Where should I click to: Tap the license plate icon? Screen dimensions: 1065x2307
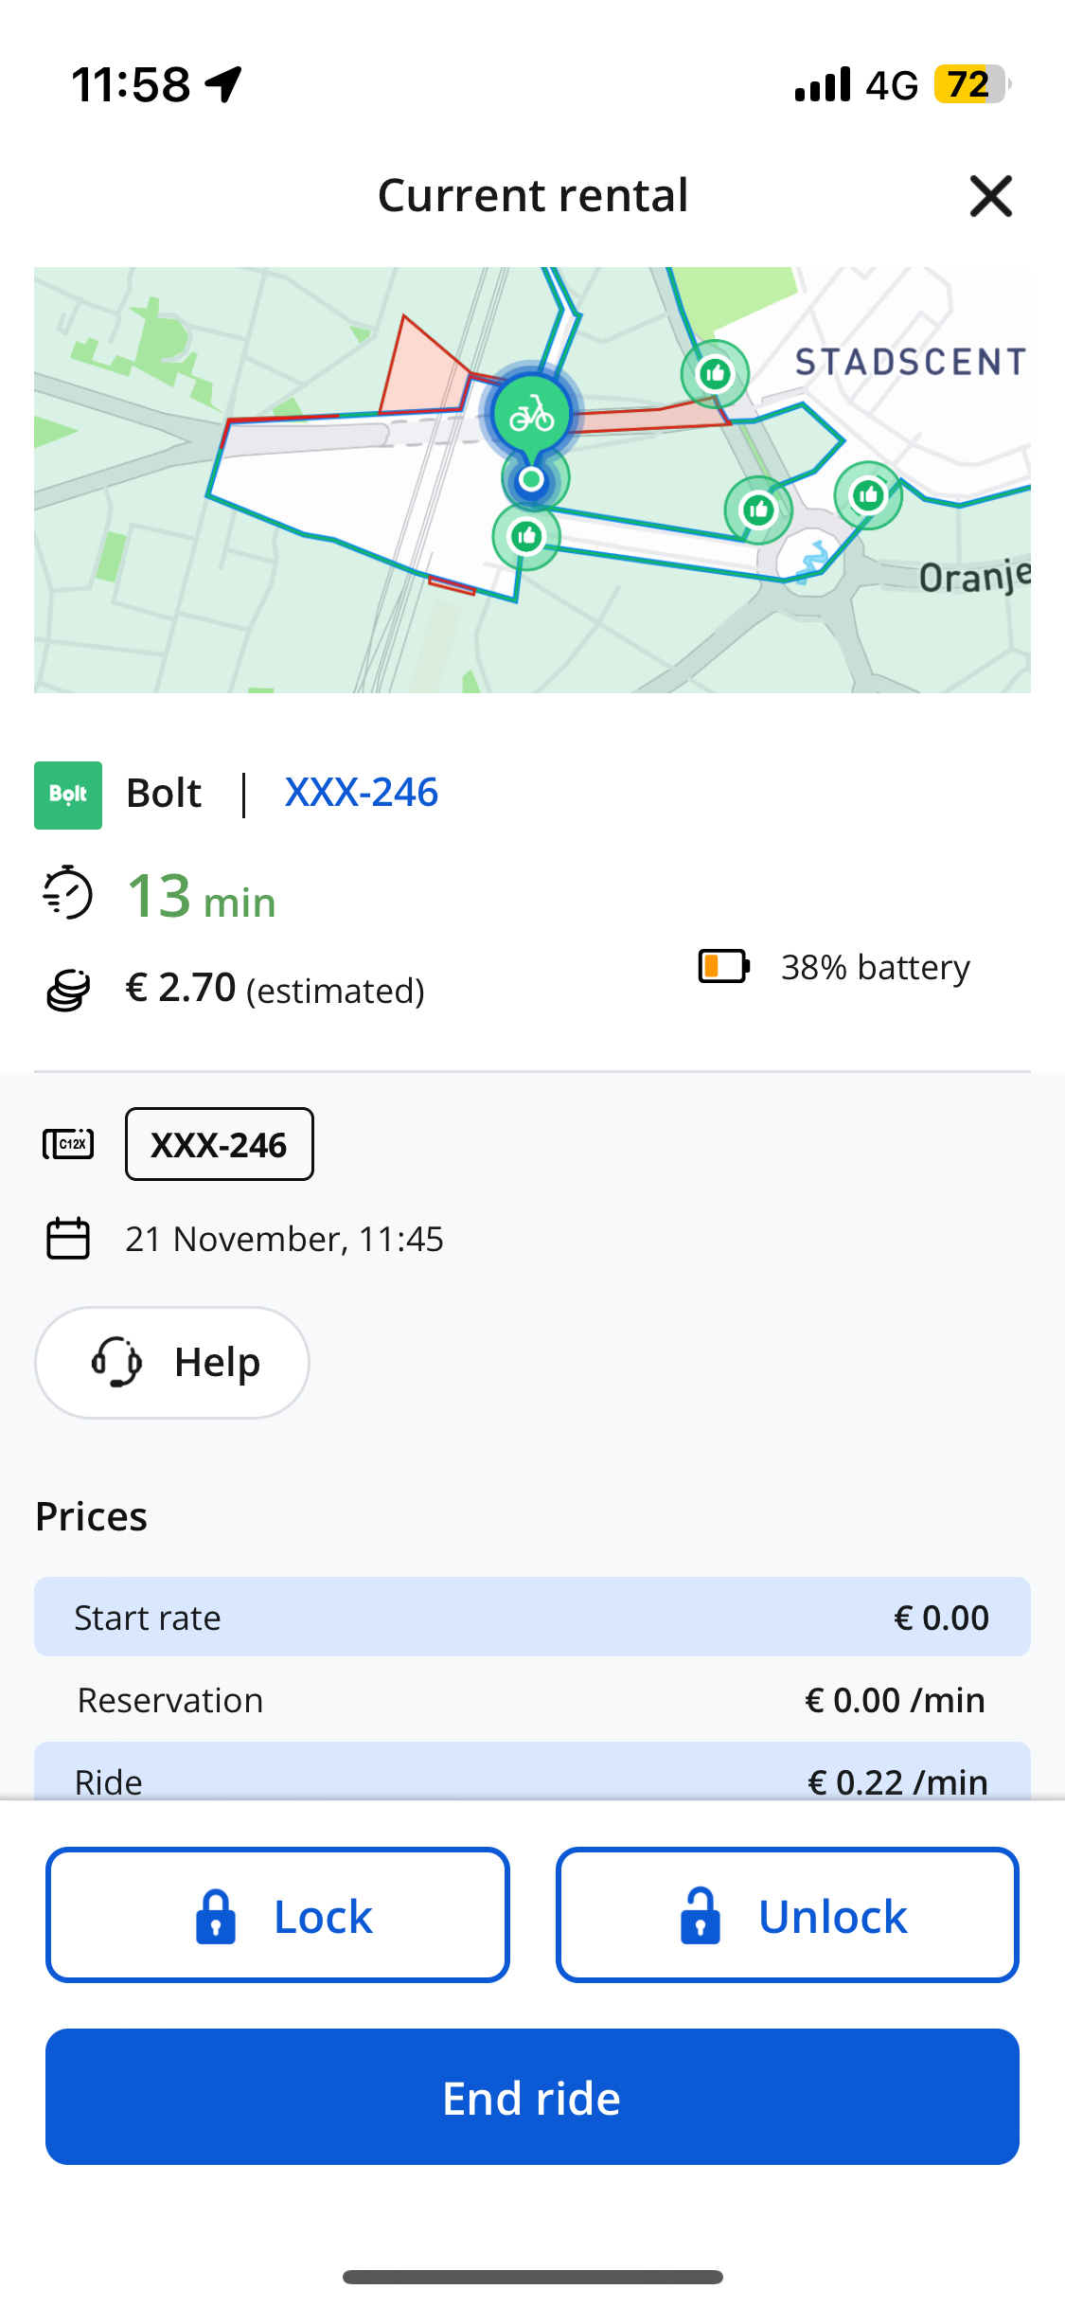click(68, 1144)
